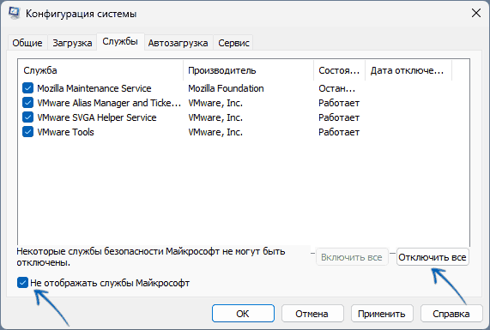Toggle Не отображать службы Майкрософт checkbox
Viewport: 490px width, 330px height.
[22, 283]
